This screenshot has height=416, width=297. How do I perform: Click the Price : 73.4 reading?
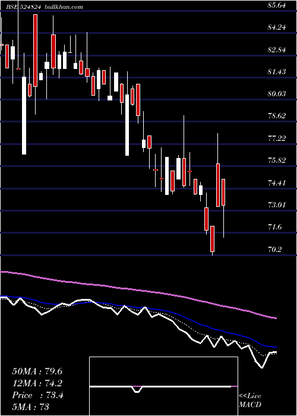pos(38,395)
